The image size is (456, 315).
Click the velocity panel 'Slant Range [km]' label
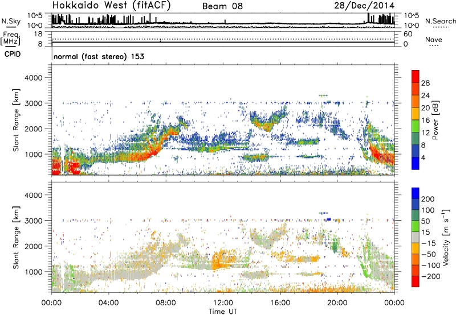point(16,238)
